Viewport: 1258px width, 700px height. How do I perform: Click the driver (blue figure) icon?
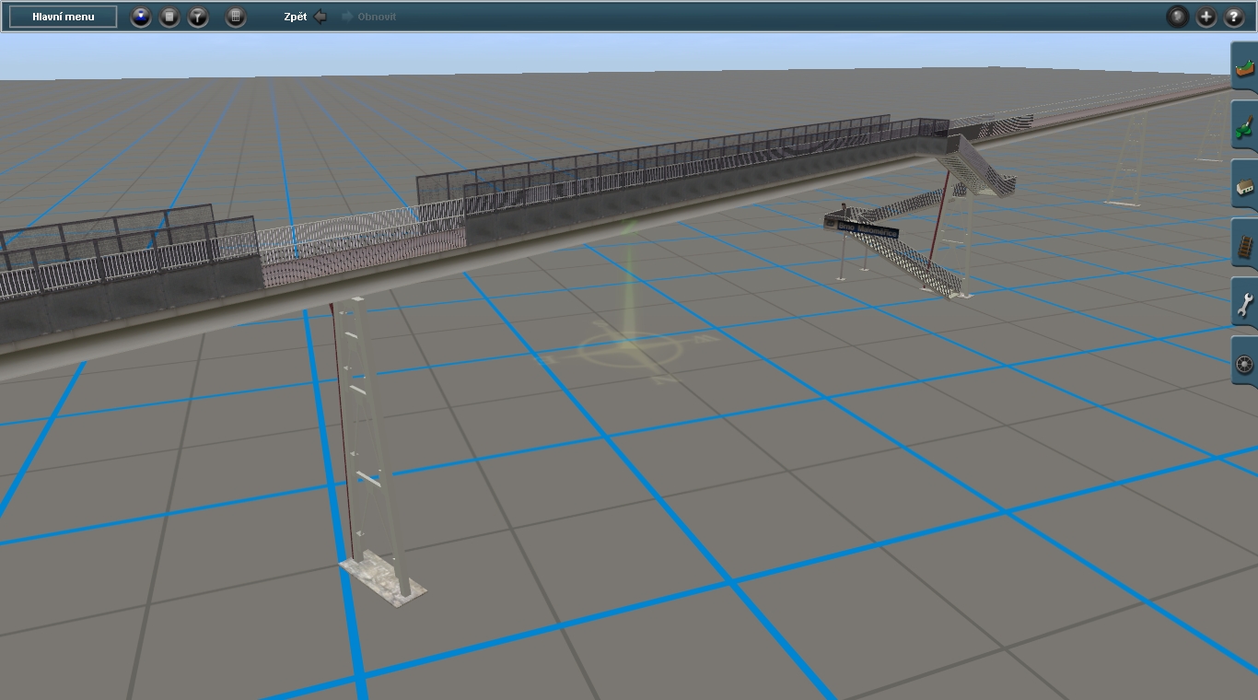(141, 17)
